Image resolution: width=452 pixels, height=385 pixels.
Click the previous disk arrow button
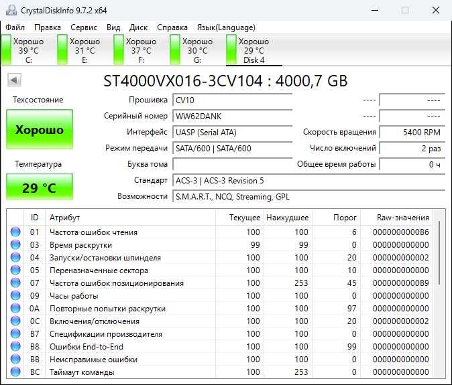coord(14,80)
